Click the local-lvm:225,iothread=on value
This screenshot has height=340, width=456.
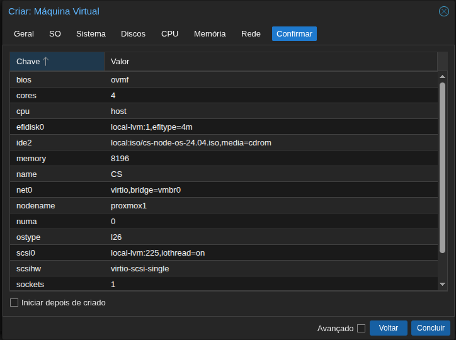pos(157,253)
